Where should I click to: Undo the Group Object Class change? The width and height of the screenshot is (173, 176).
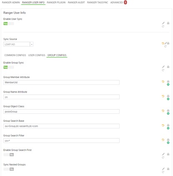pyautogui.click(x=163, y=111)
